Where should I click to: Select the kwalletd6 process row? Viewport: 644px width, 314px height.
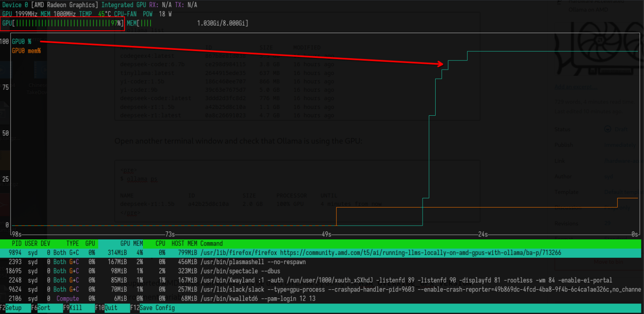click(x=252, y=299)
